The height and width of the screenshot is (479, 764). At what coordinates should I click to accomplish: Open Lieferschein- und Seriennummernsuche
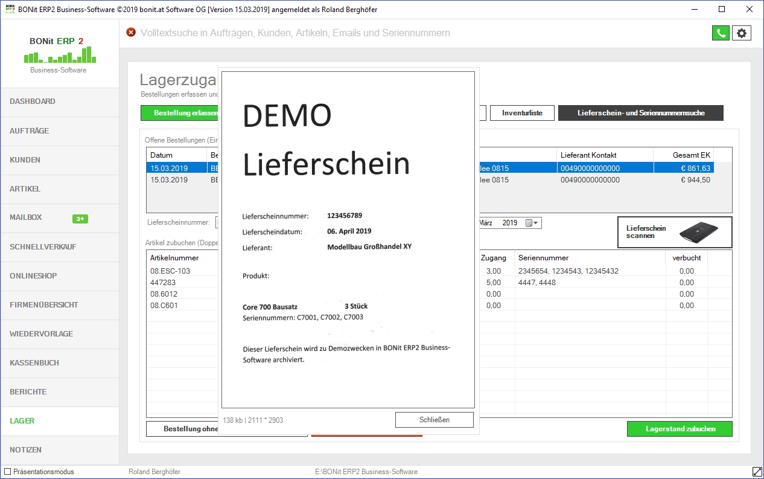point(641,113)
